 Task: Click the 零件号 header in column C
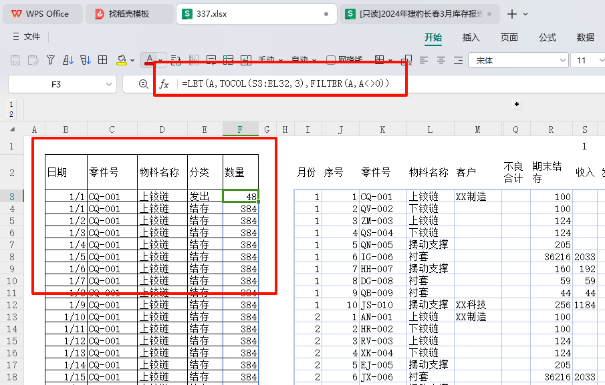coord(112,172)
